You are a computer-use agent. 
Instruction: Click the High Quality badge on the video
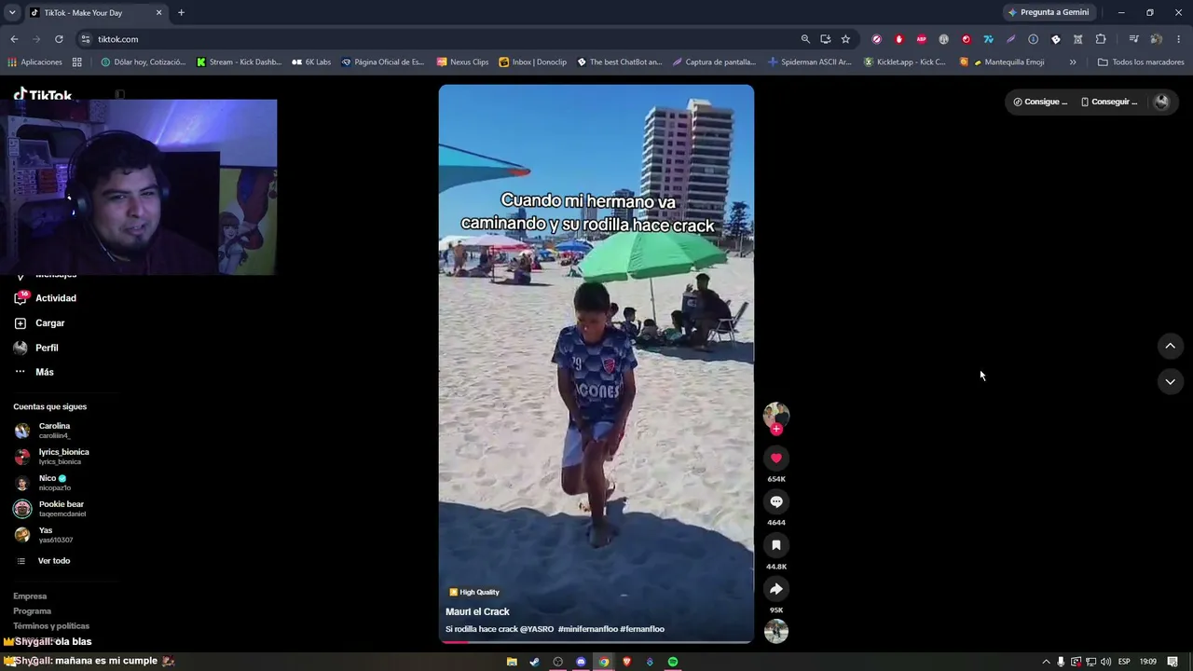coord(474,593)
